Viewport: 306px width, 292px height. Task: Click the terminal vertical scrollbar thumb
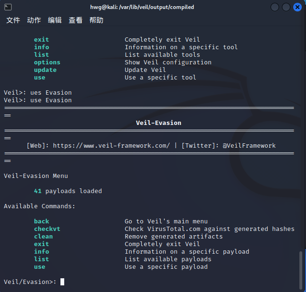301,270
